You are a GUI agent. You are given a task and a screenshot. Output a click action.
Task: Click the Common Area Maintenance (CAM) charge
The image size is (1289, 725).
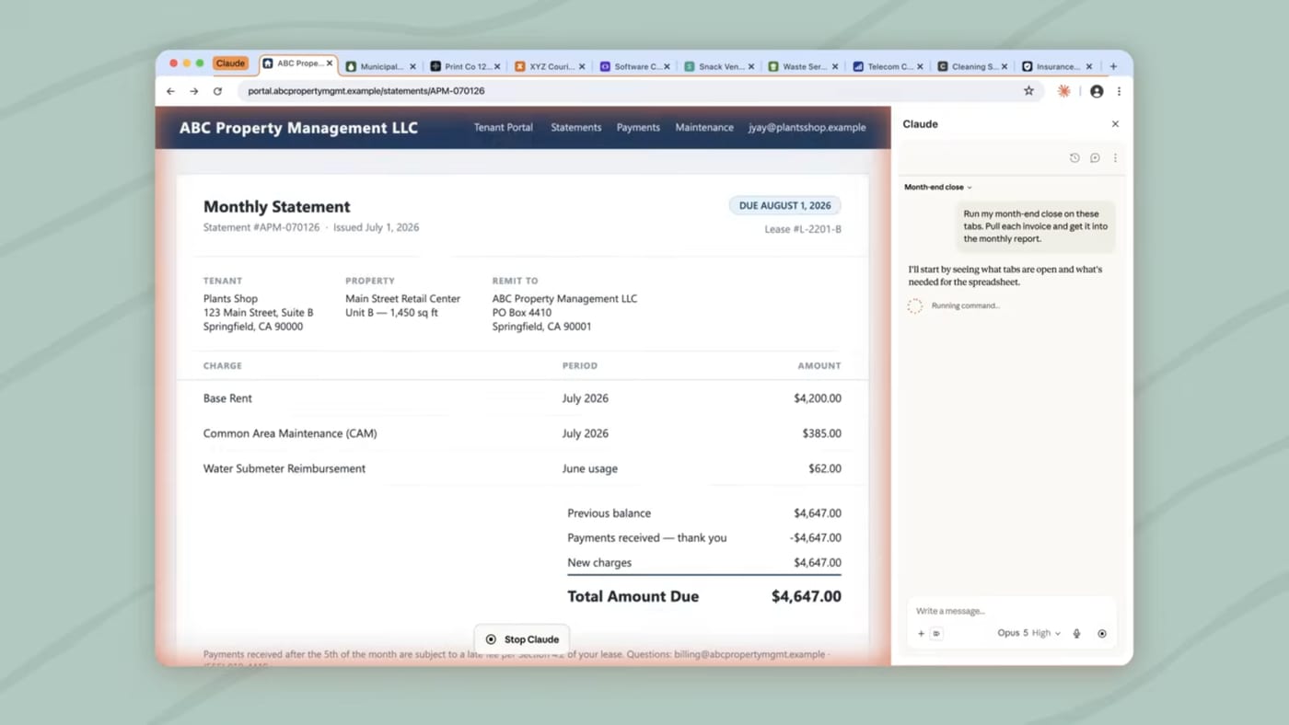290,433
